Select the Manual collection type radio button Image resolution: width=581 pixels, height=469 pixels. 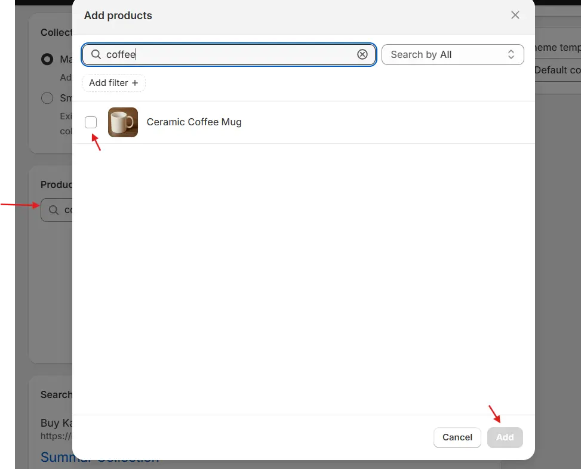pyautogui.click(x=47, y=60)
